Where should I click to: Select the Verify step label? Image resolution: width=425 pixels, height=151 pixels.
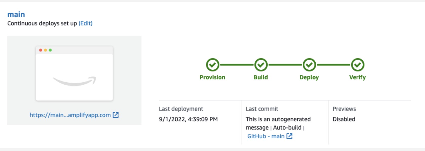click(x=357, y=77)
